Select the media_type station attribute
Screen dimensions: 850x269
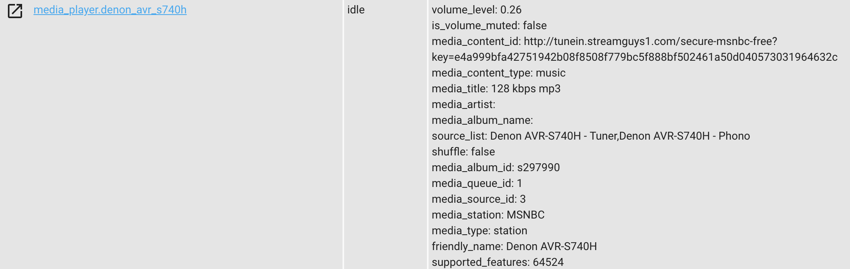479,230
